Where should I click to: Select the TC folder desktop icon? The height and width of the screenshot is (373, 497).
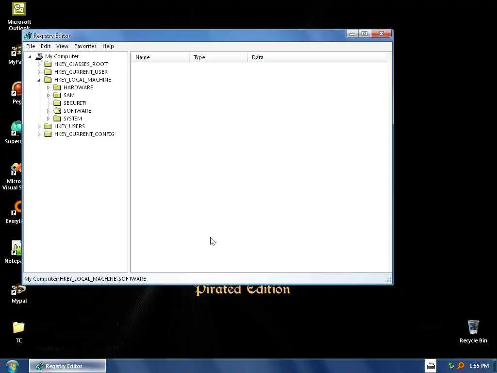[x=19, y=332]
